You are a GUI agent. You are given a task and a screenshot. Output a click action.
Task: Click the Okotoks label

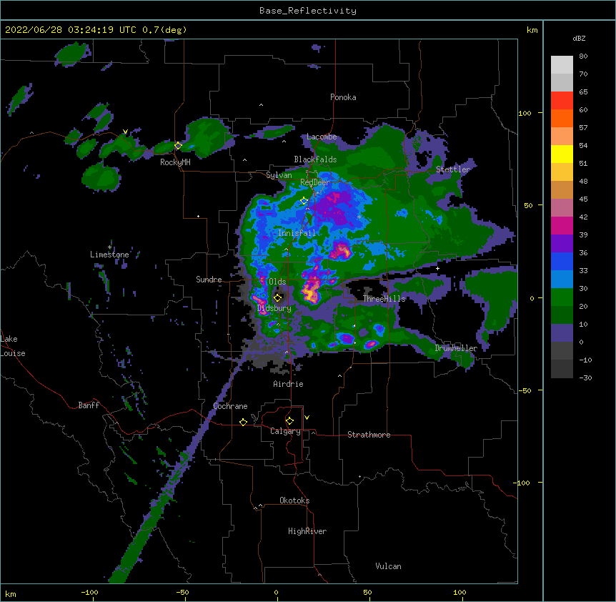point(294,500)
